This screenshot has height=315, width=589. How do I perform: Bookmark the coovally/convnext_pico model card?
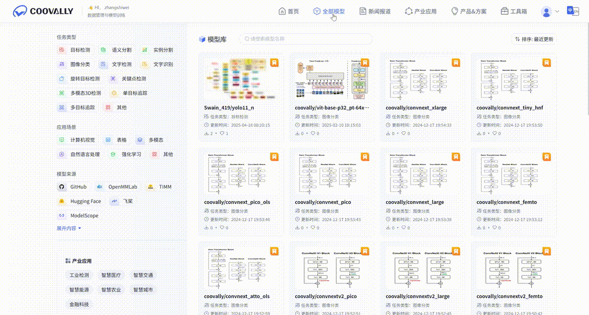click(x=365, y=156)
